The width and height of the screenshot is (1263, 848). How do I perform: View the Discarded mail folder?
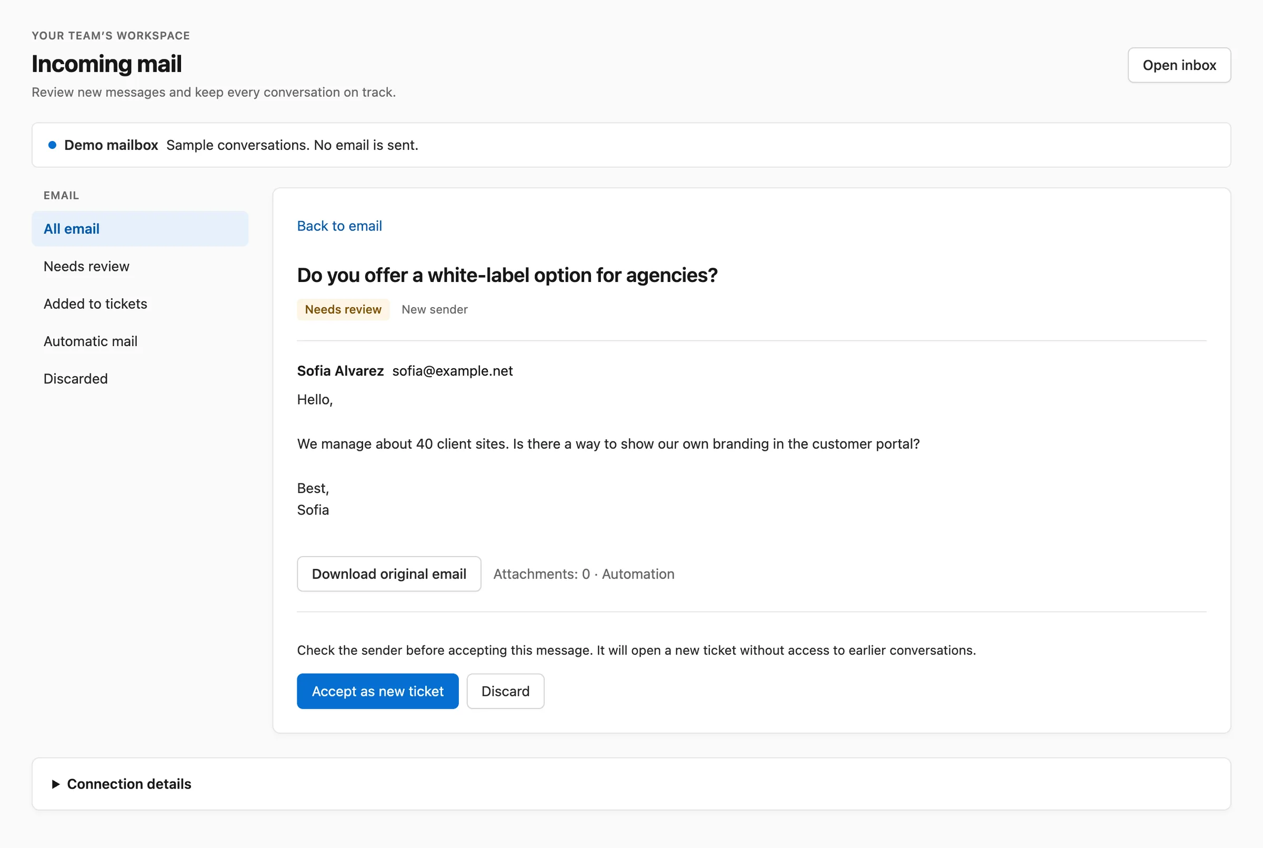pos(139,379)
